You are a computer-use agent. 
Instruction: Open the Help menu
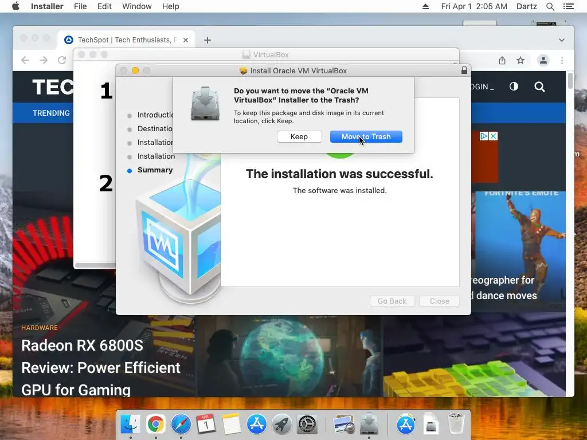(170, 6)
